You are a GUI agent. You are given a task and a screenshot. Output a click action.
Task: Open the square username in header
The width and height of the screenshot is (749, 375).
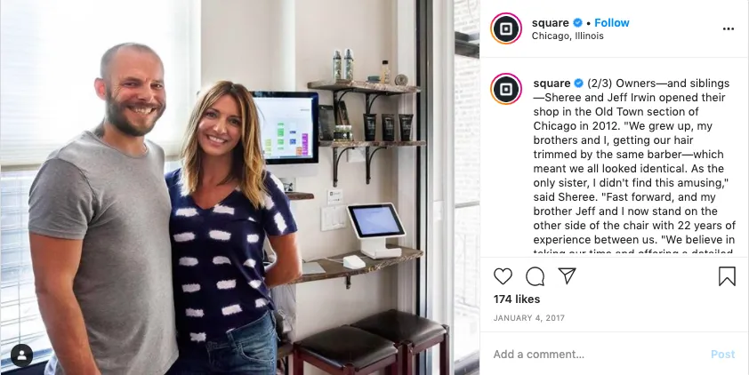click(551, 22)
